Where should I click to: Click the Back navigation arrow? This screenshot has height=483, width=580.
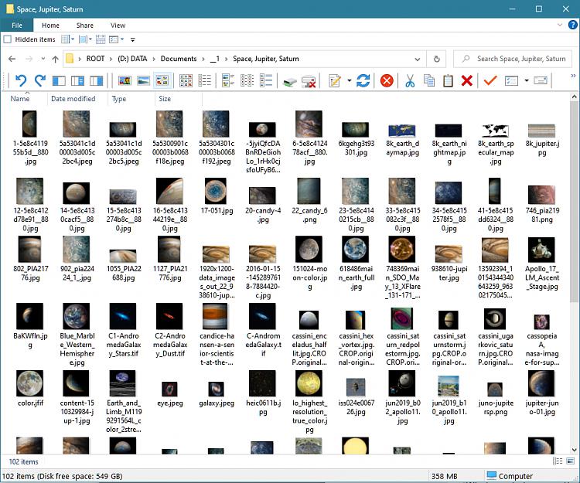12,59
